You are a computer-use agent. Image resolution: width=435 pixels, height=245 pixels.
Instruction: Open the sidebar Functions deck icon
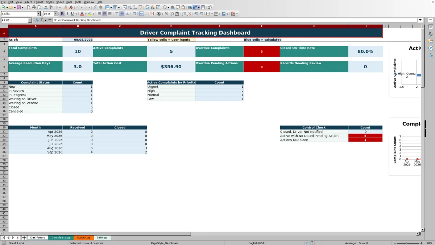(431, 55)
